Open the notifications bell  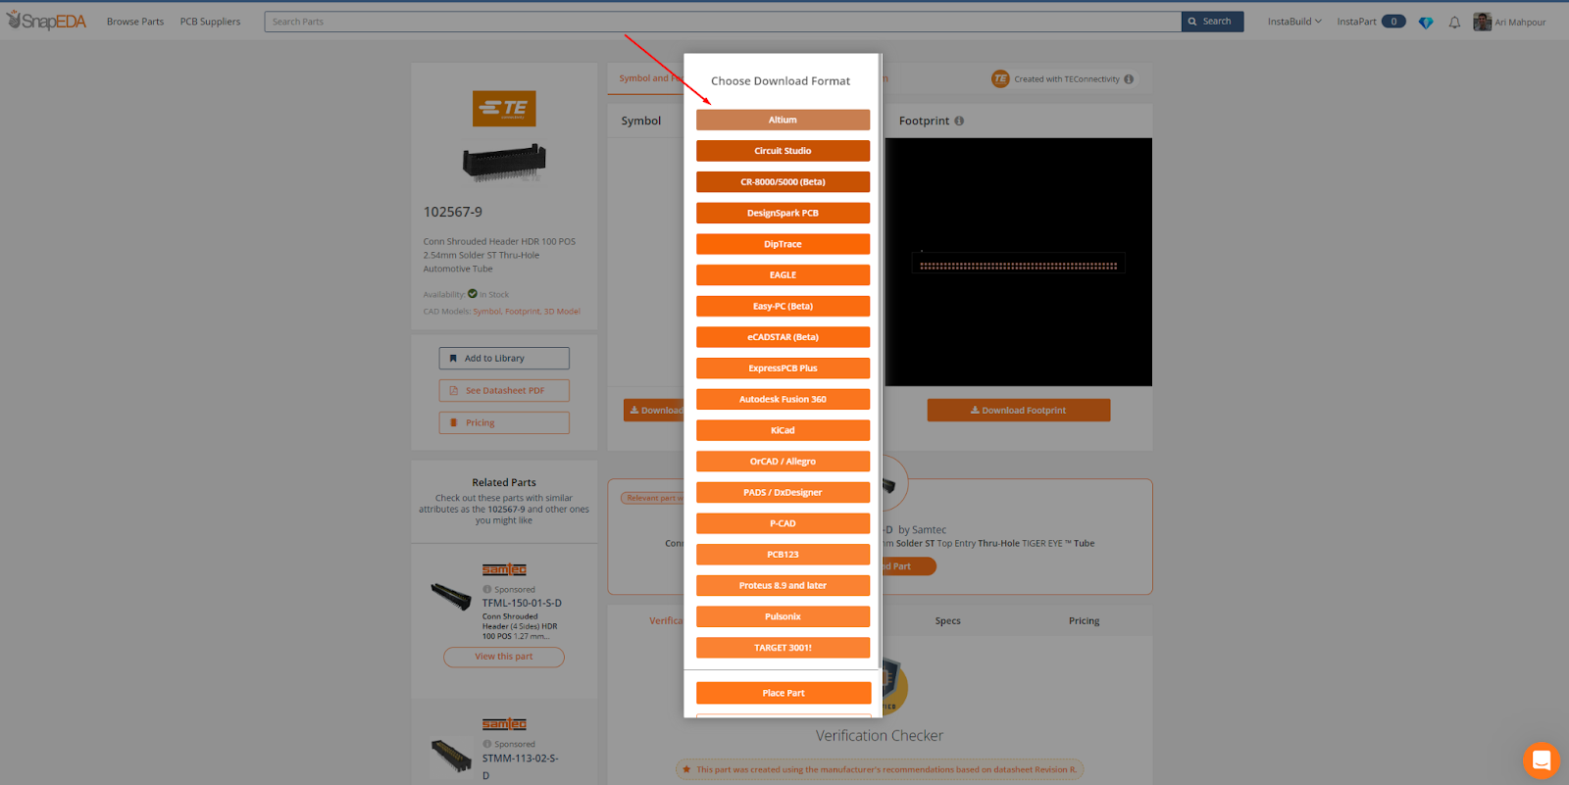coord(1454,22)
